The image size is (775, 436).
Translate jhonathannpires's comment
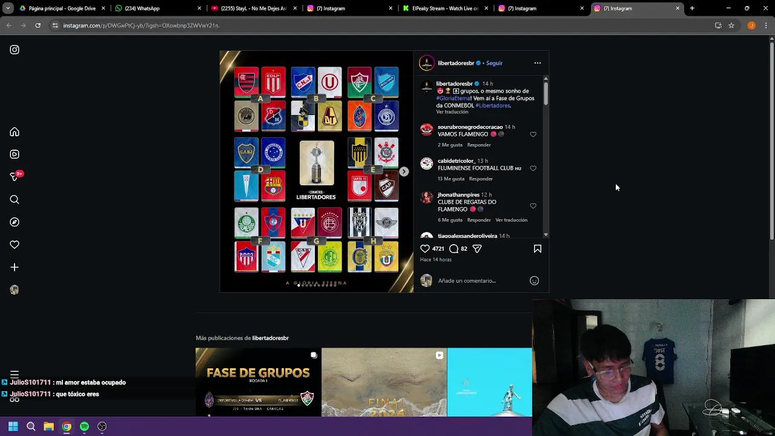tap(511, 220)
